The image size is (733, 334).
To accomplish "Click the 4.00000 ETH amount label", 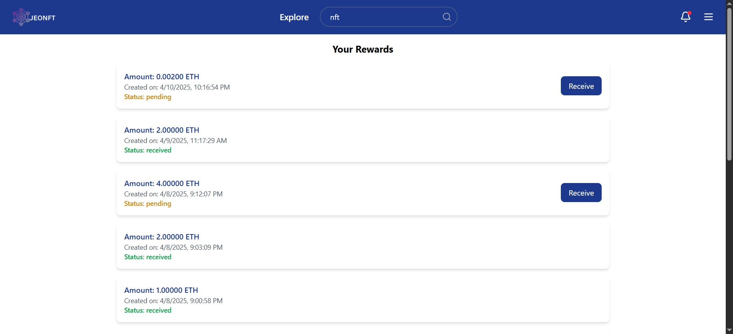I will click(161, 183).
